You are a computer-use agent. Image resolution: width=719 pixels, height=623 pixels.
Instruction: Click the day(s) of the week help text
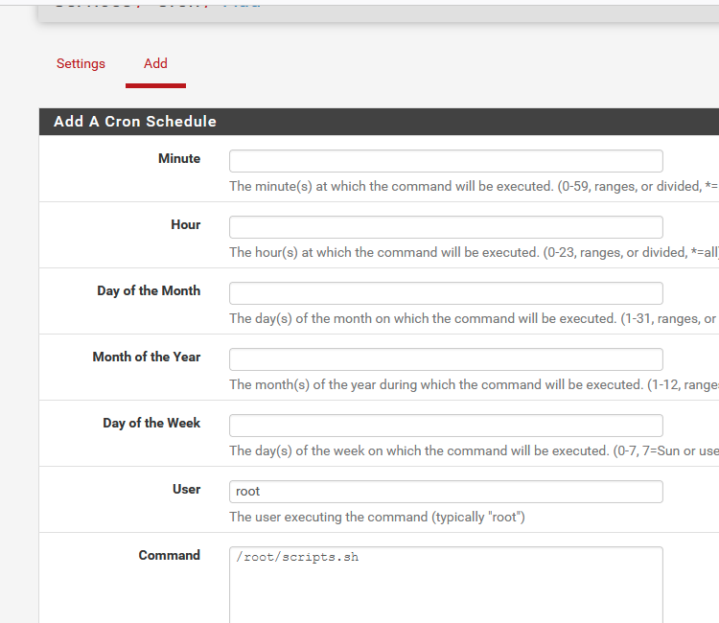pyautogui.click(x=475, y=450)
